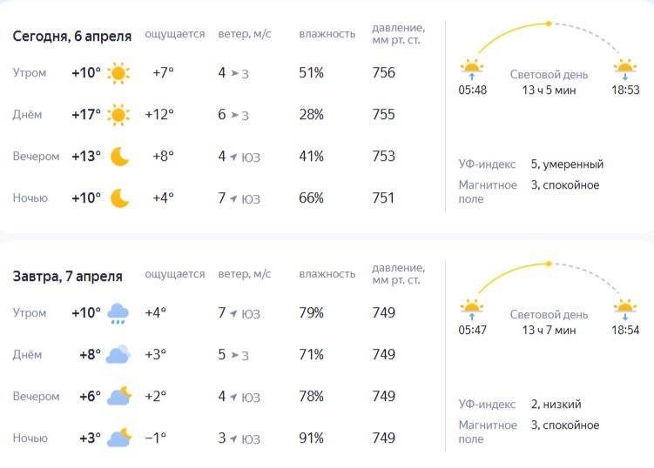Click tomorrow's daytime cloudy icon
654x468 pixels.
(x=118, y=355)
